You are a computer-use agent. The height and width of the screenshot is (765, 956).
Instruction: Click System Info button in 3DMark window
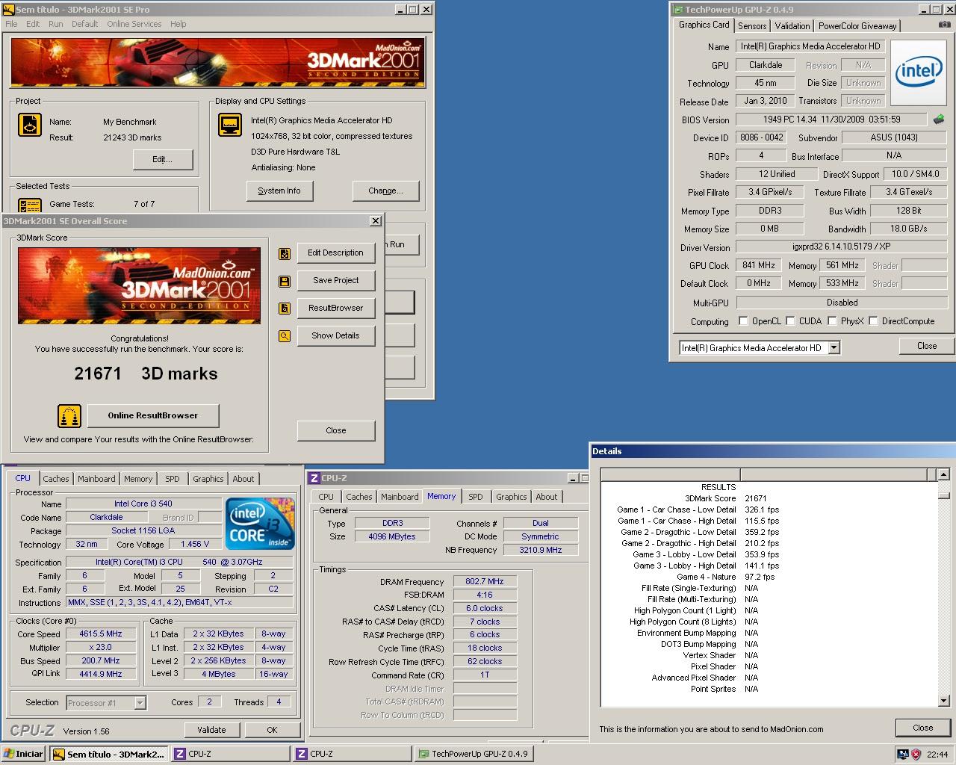tap(279, 191)
